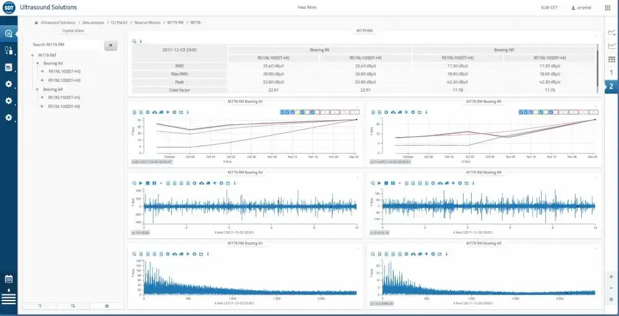Open the data analysis icon in left sidebar
This screenshot has height=316, width=619.
[9, 34]
